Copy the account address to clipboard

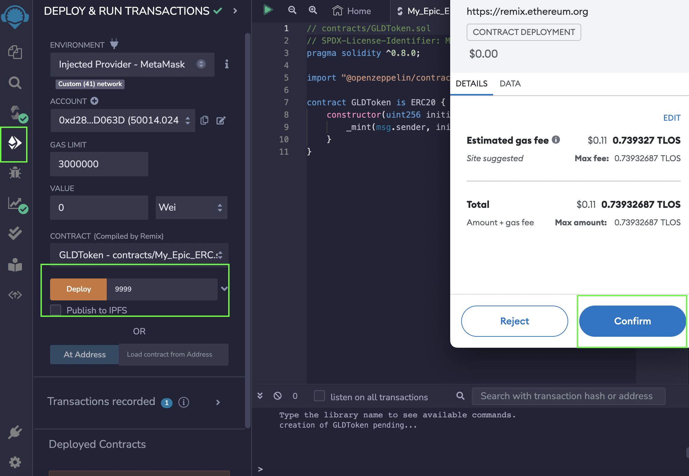[205, 120]
